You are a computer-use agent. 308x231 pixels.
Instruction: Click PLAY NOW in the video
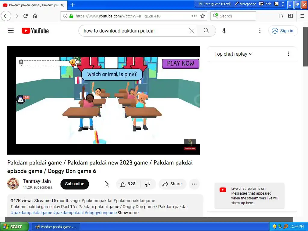click(x=180, y=64)
